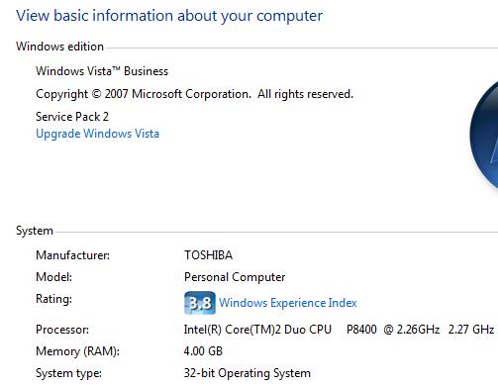
Task: Click the 3.8 Windows Experience rating badge
Action: 200,303
